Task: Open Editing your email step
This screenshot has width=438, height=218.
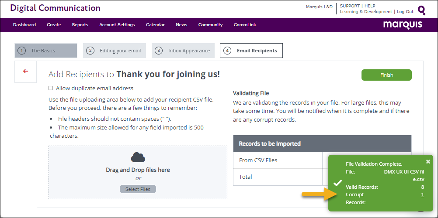Action: coord(115,51)
